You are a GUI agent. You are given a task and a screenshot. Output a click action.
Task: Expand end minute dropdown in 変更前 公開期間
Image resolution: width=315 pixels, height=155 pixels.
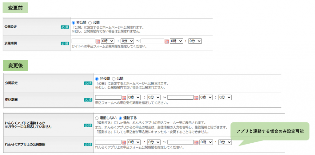195,41
